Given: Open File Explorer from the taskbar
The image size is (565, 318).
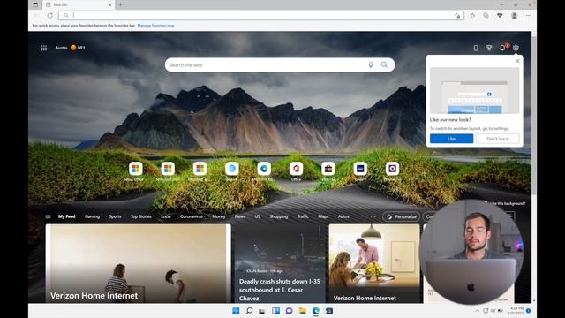Looking at the screenshot, I should pos(302,311).
